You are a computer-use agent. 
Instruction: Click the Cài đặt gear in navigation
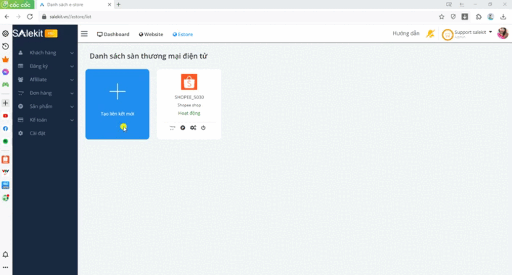[20, 133]
